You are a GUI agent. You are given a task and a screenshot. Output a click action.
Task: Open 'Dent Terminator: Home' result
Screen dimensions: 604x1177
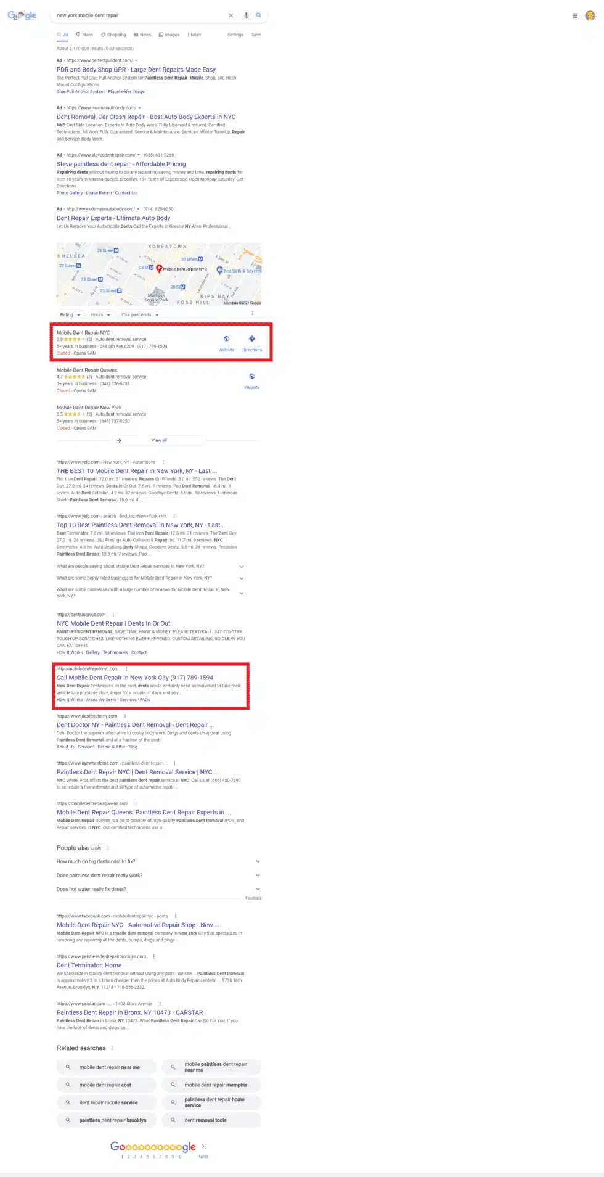click(x=89, y=966)
